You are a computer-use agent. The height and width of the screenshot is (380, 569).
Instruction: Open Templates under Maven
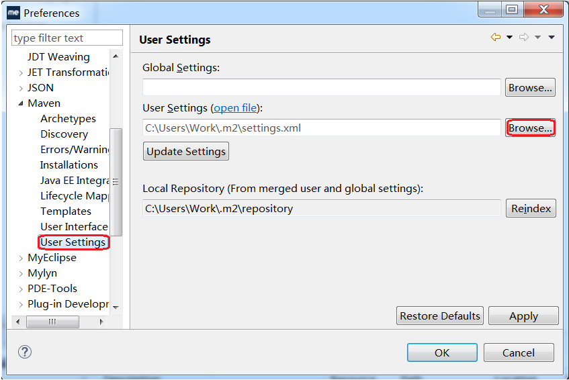66,211
